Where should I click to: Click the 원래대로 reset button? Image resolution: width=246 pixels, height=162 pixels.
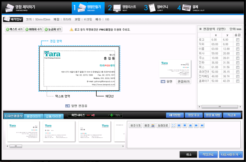[x=163, y=125]
